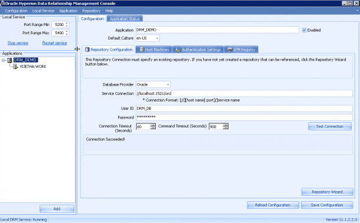
Task: Decrease the Connection Timeout value
Action: click(153, 128)
